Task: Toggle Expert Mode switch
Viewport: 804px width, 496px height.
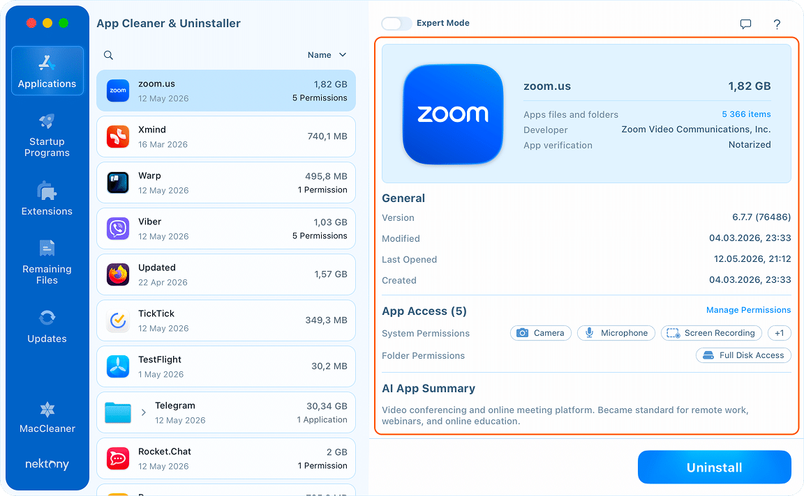Action: point(396,23)
